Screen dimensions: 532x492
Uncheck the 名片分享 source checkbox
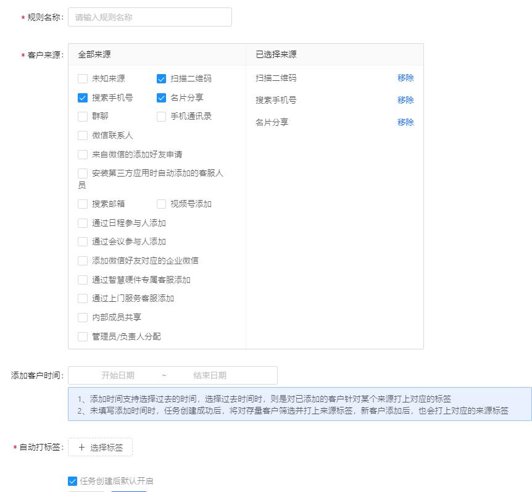point(162,98)
